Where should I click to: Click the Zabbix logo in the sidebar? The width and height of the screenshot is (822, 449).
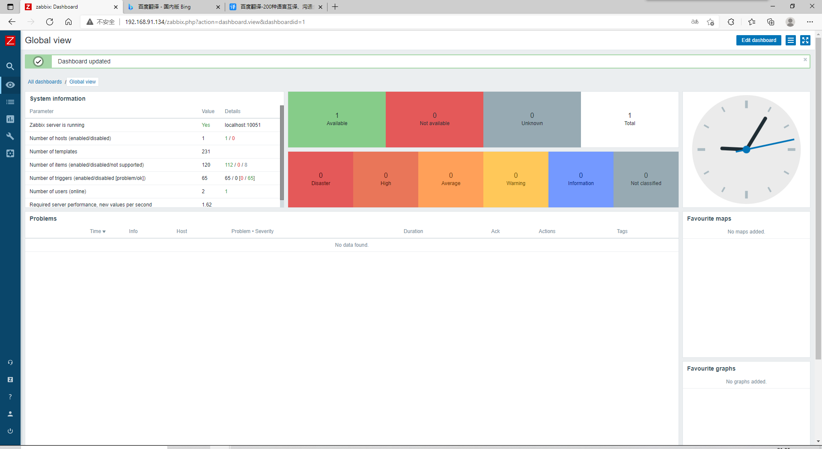[x=10, y=41]
